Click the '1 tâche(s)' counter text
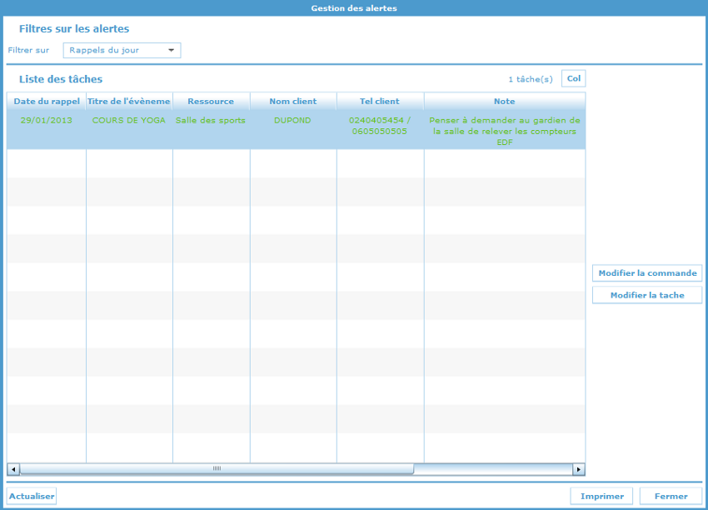Image resolution: width=708 pixels, height=510 pixels. 531,79
